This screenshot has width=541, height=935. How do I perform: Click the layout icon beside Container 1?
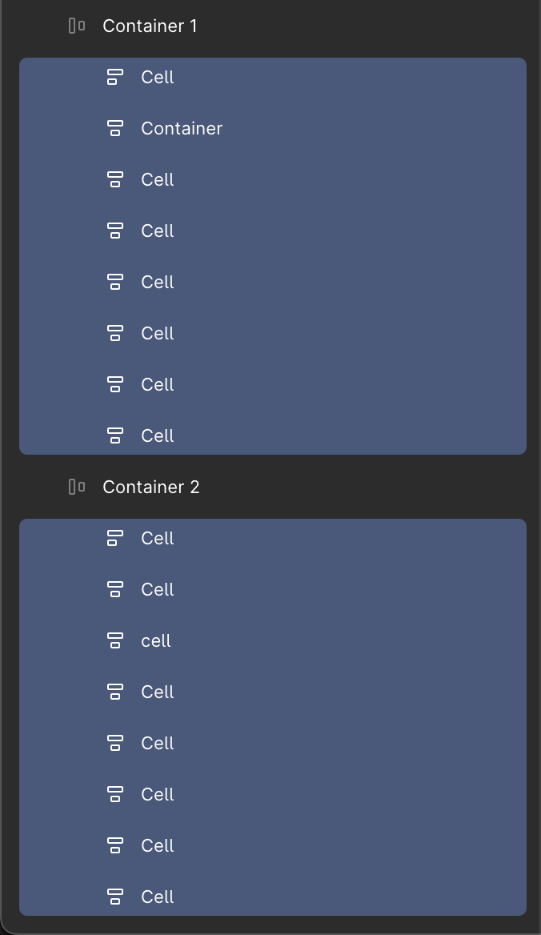(77, 26)
